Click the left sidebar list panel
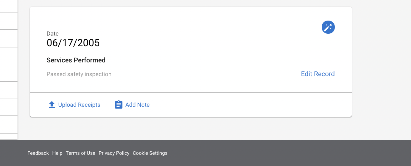Image resolution: width=411 pixels, height=166 pixels. [x=9, y=70]
